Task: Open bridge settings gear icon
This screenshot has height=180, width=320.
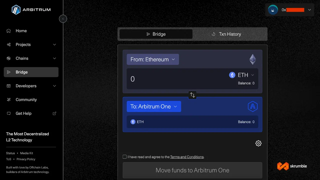Action: pyautogui.click(x=258, y=143)
